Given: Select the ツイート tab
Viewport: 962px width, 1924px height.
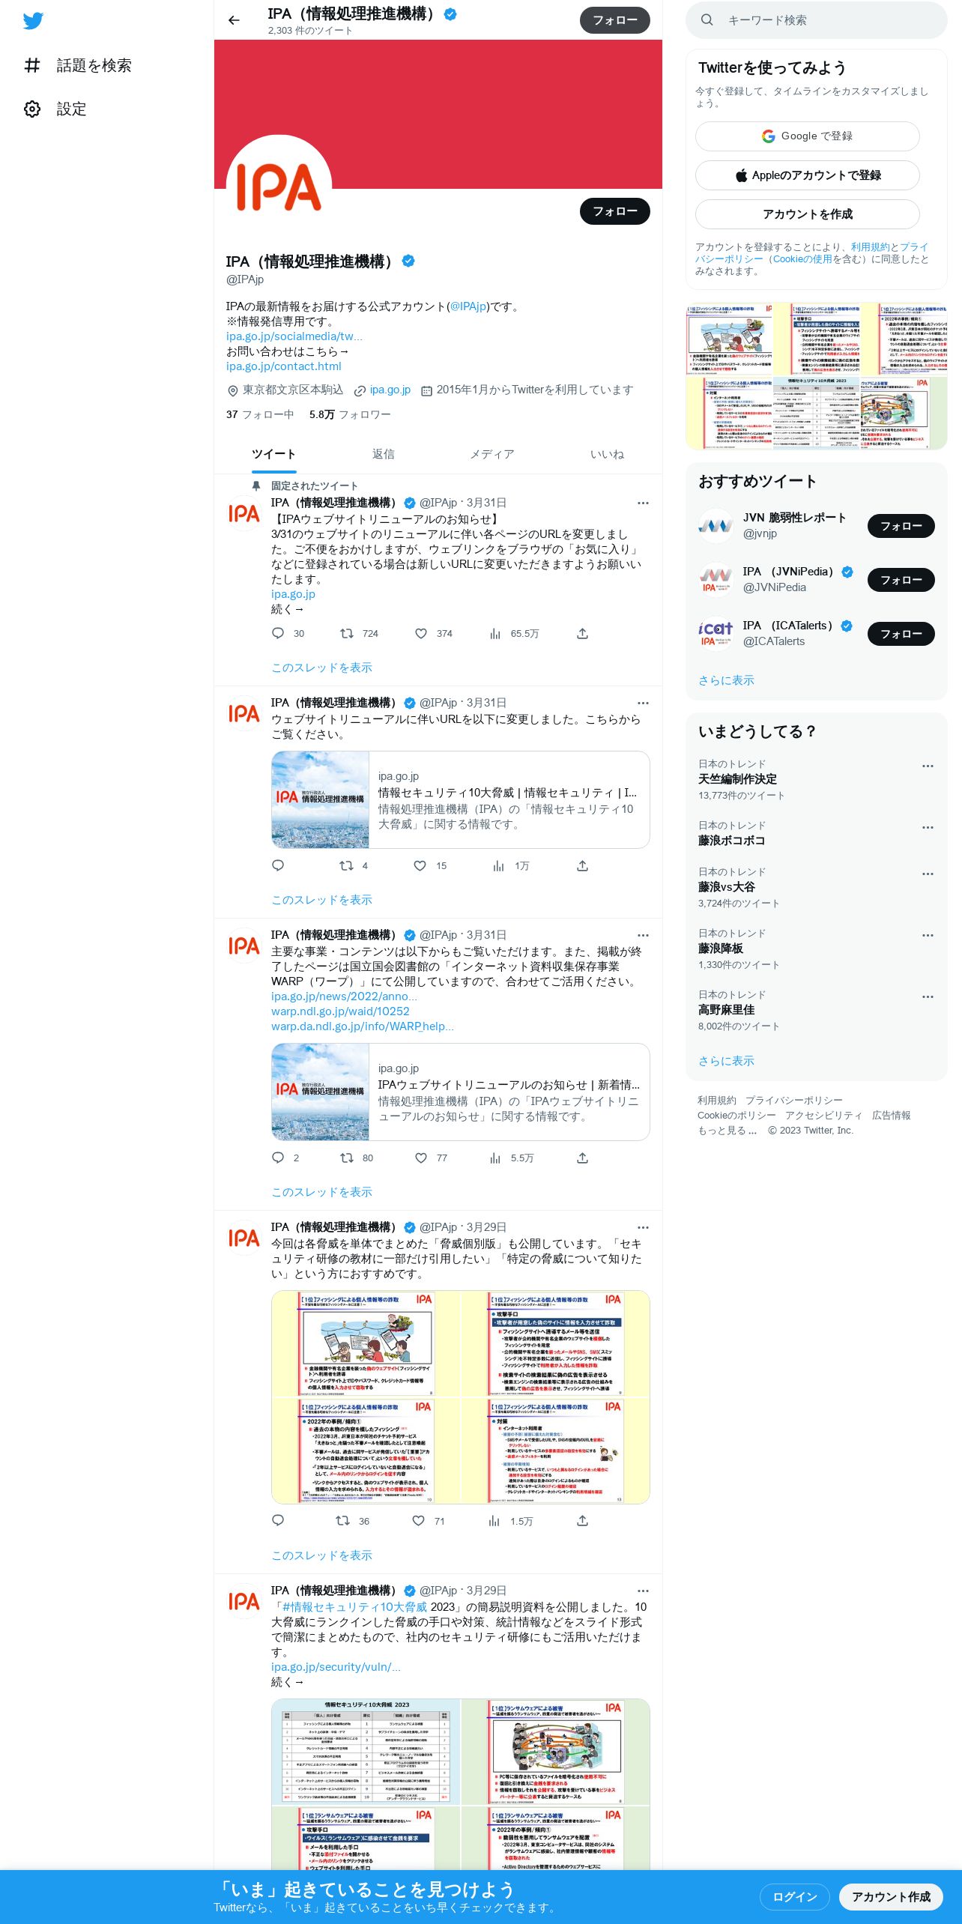Looking at the screenshot, I should click(274, 454).
